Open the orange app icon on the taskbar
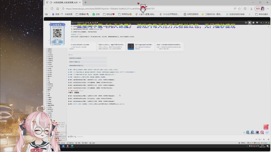 pyautogui.click(x=67, y=146)
